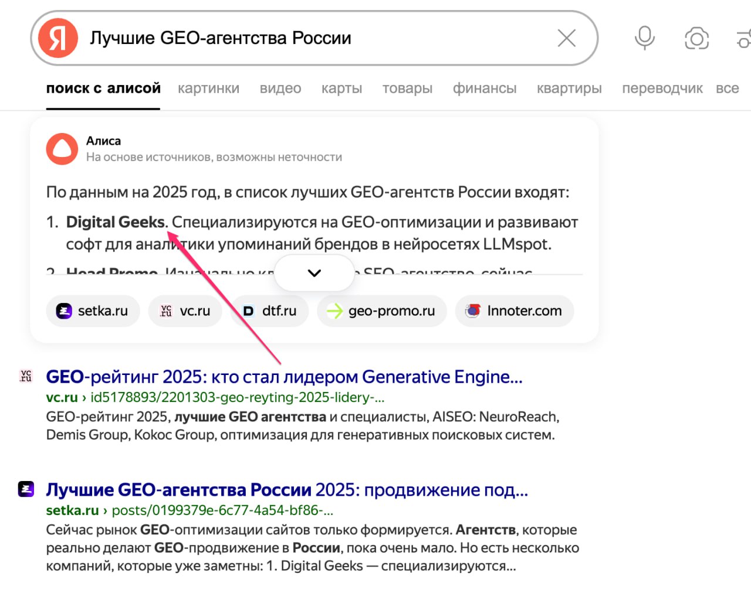
Task: Click the search field text
Action: (x=221, y=38)
